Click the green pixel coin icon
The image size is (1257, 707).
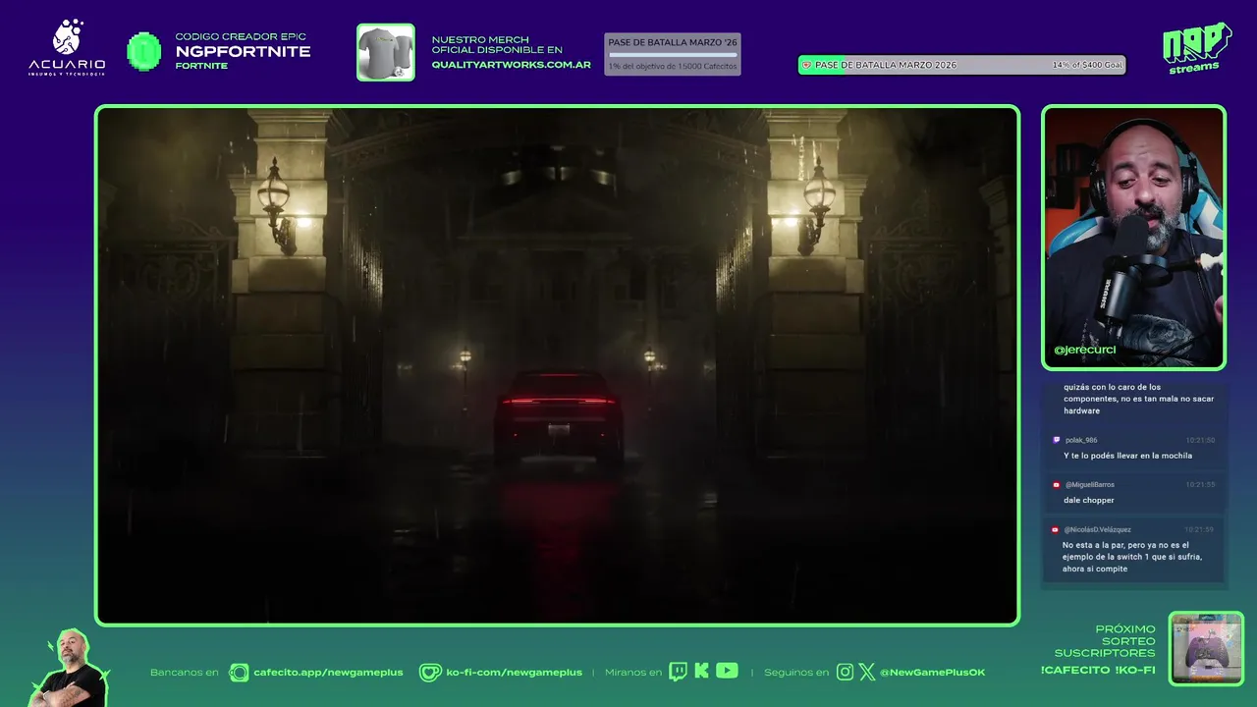pyautogui.click(x=144, y=51)
